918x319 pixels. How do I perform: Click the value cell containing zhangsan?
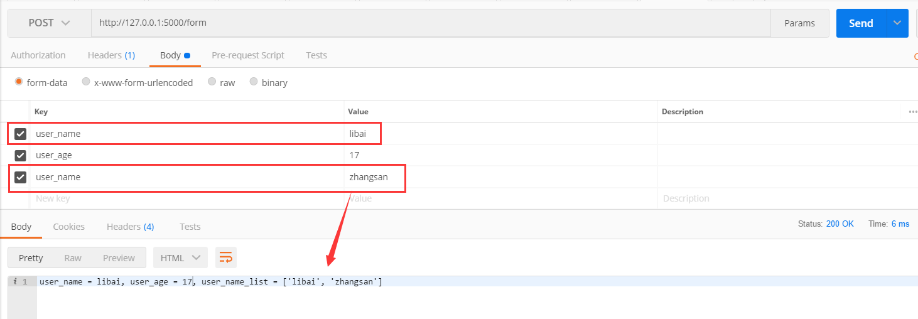(x=500, y=177)
